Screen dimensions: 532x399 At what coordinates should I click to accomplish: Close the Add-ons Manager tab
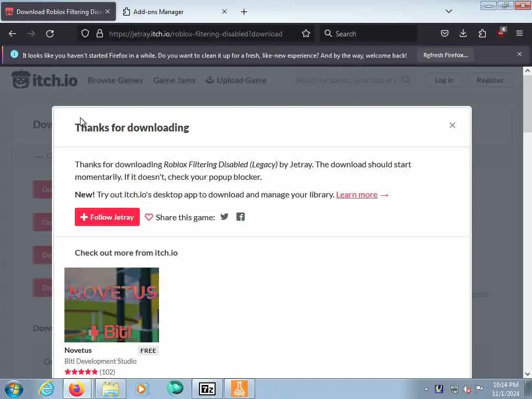click(x=224, y=11)
